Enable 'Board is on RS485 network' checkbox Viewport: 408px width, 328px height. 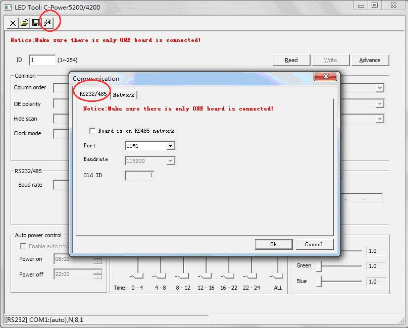point(92,131)
